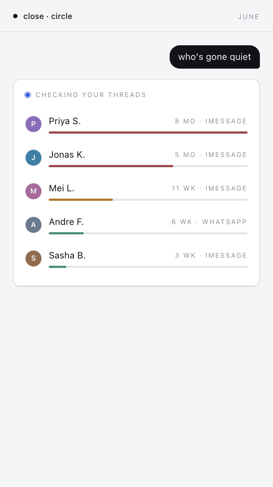273x487 pixels.
Task: Click Sasha B. brown avatar icon
Action: [x=33, y=258]
